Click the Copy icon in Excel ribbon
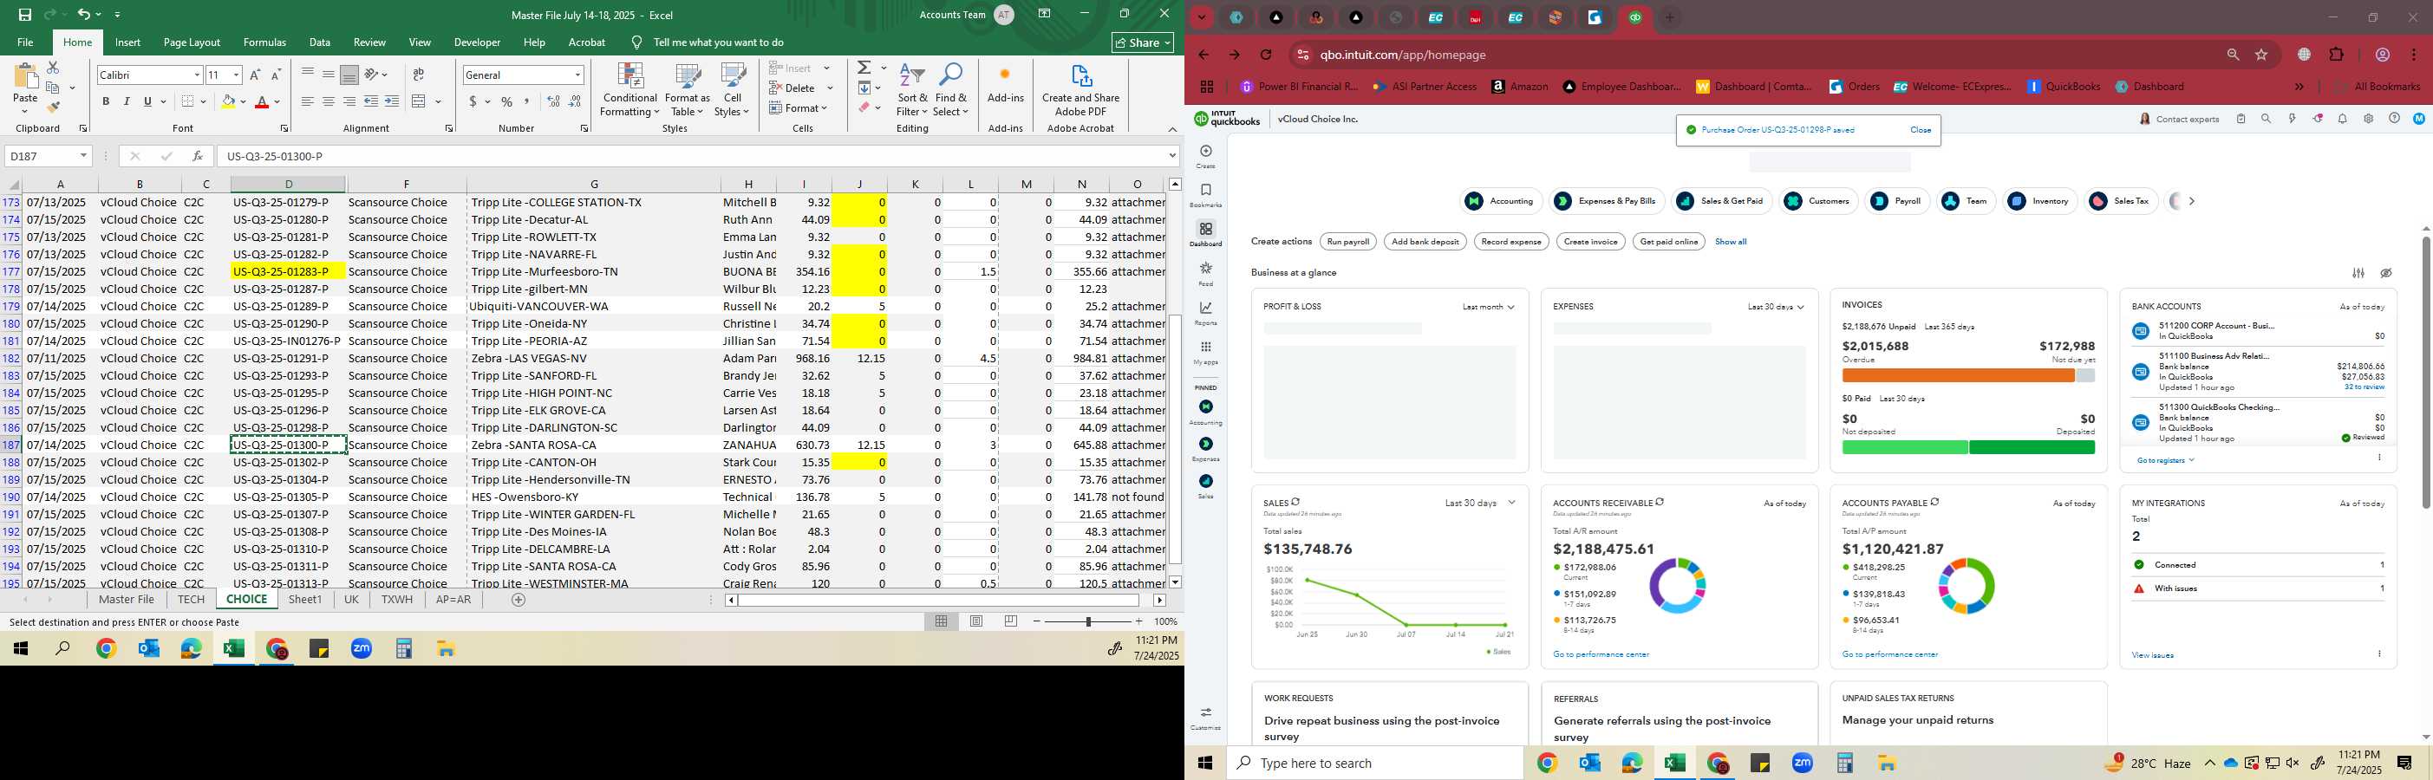 pyautogui.click(x=53, y=88)
